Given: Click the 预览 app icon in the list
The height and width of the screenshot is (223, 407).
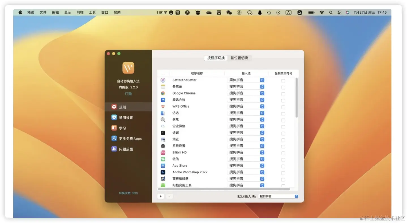Looking at the screenshot, I should coord(163,139).
